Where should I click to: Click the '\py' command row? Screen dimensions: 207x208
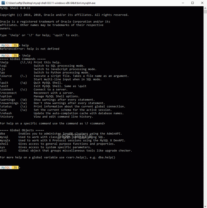click(45, 72)
